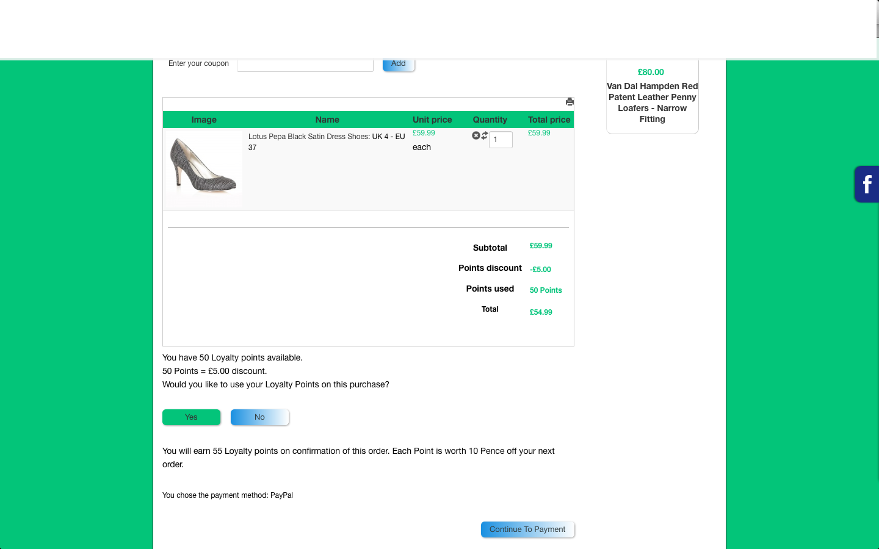Screen dimensions: 879x549
Task: Click the Total amount £54.99
Action: coord(541,312)
